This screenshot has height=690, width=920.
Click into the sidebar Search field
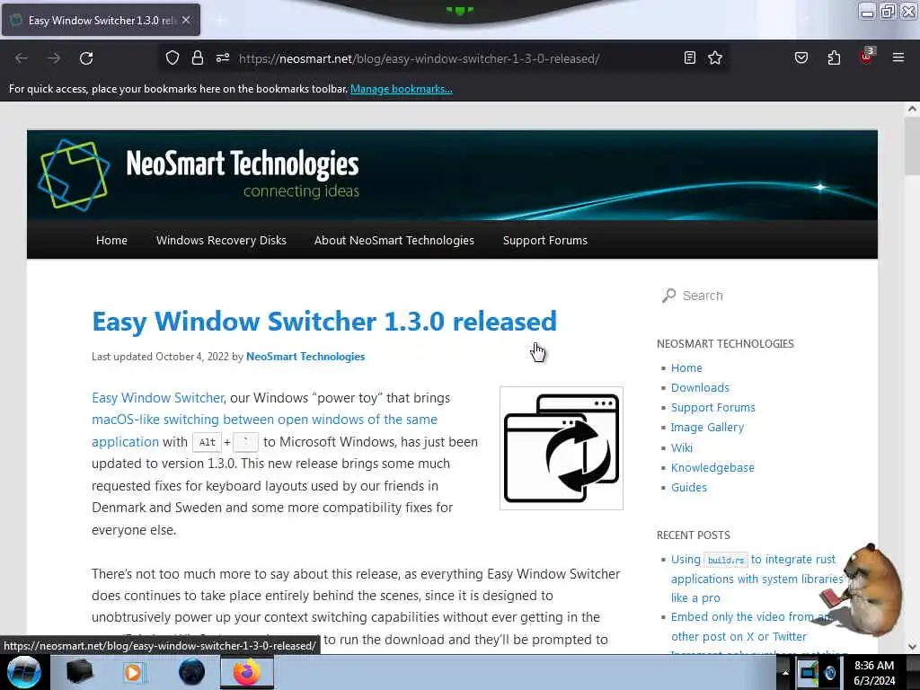tap(756, 296)
